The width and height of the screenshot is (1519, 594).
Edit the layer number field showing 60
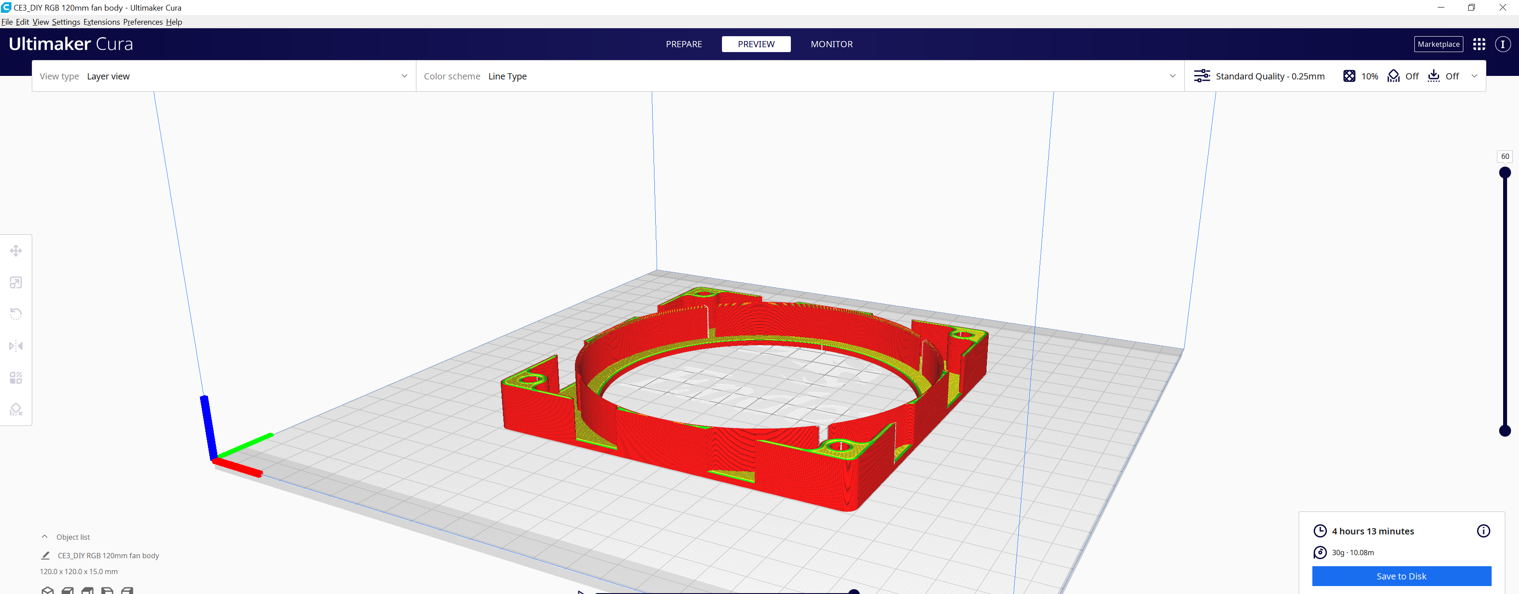(x=1505, y=156)
